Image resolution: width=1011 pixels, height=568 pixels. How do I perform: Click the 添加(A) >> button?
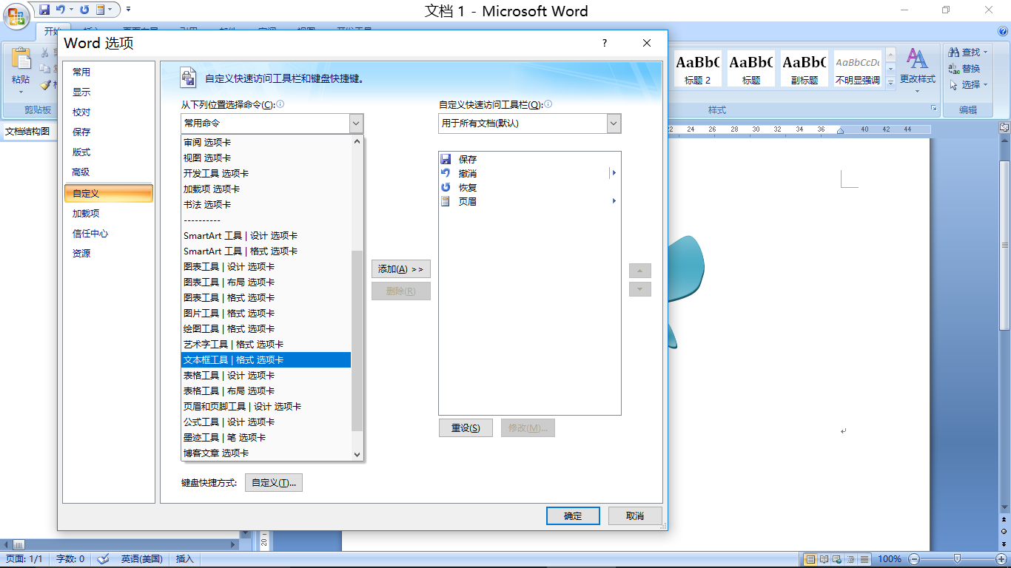pyautogui.click(x=401, y=269)
